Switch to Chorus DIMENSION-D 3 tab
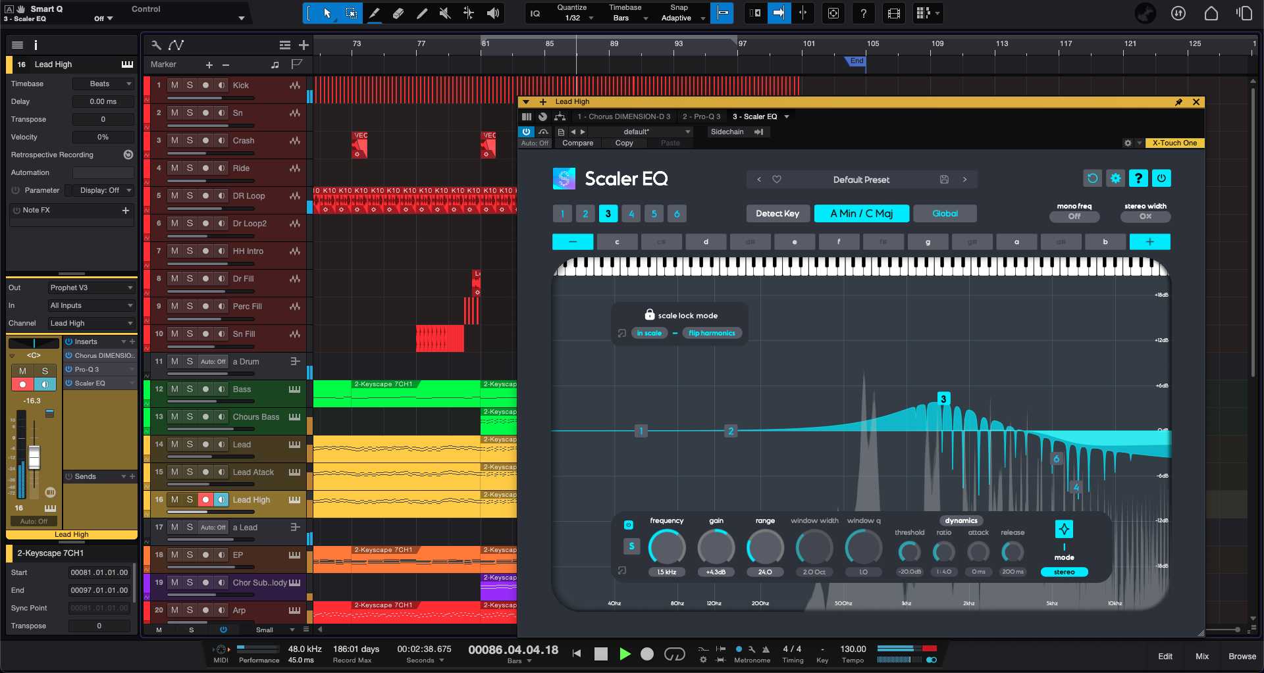1264x673 pixels. pos(623,116)
